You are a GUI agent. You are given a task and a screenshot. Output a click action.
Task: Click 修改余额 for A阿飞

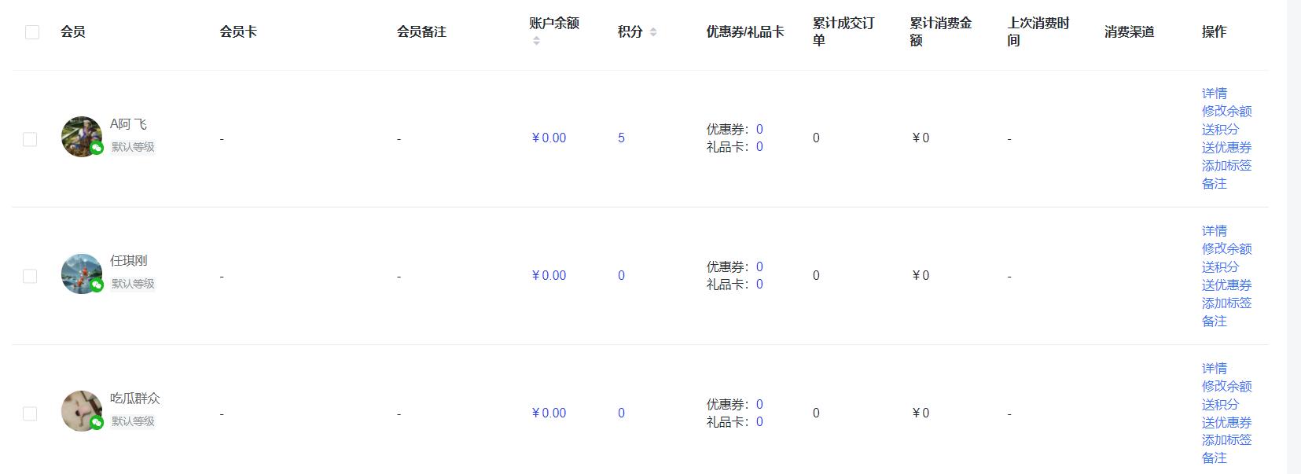coord(1226,112)
